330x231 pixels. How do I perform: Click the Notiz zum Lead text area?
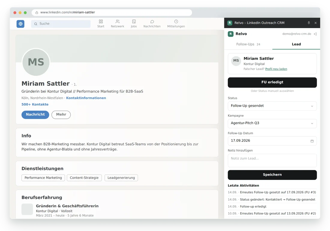pyautogui.click(x=272, y=160)
